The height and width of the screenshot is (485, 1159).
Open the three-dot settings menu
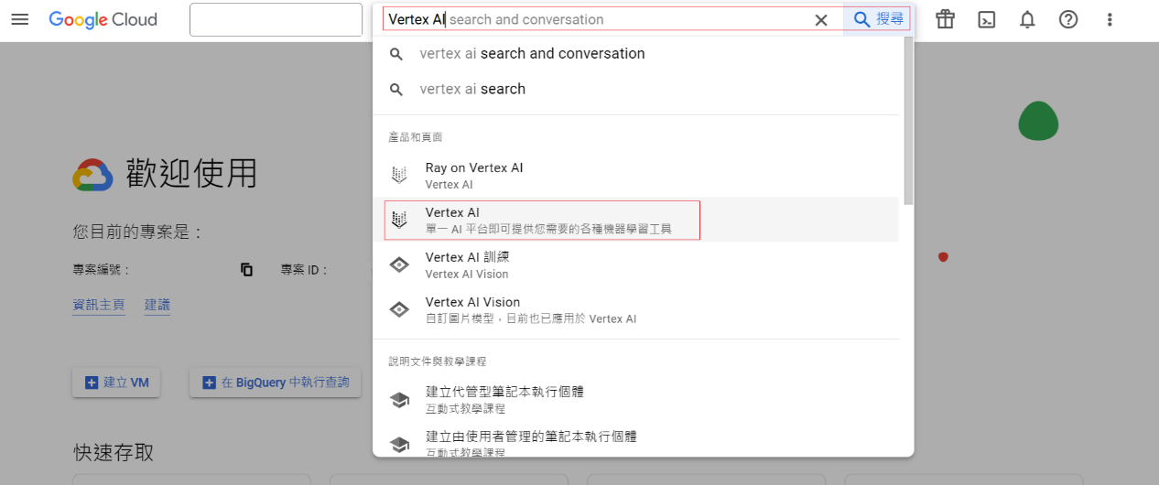click(1110, 19)
